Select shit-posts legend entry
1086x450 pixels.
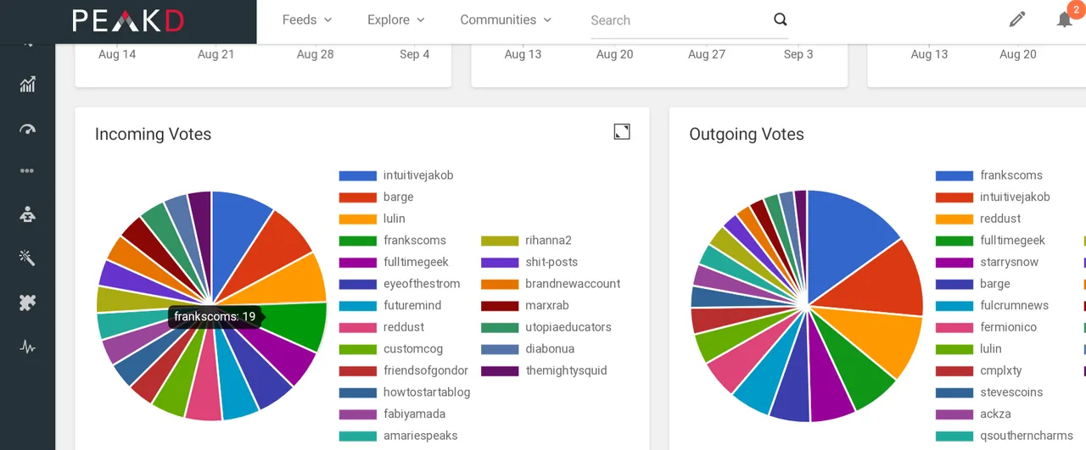point(551,263)
